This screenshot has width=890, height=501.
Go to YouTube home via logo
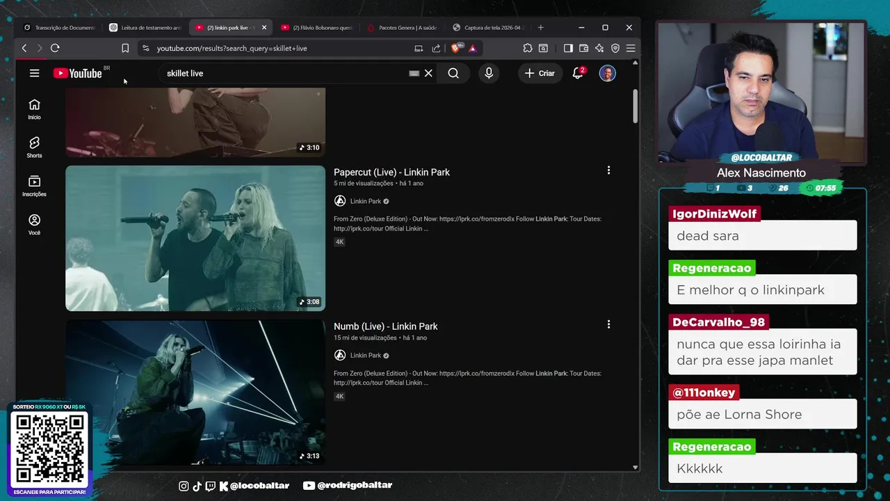coord(77,73)
